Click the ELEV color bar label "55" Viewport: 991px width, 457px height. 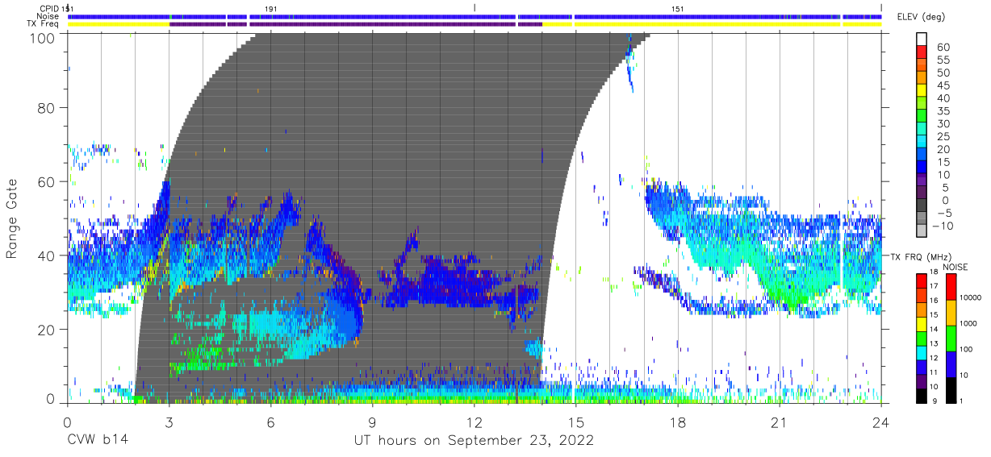tap(943, 60)
